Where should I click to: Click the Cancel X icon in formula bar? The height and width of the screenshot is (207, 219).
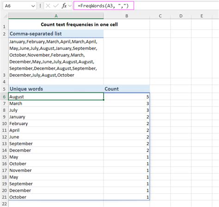pos(48,6)
